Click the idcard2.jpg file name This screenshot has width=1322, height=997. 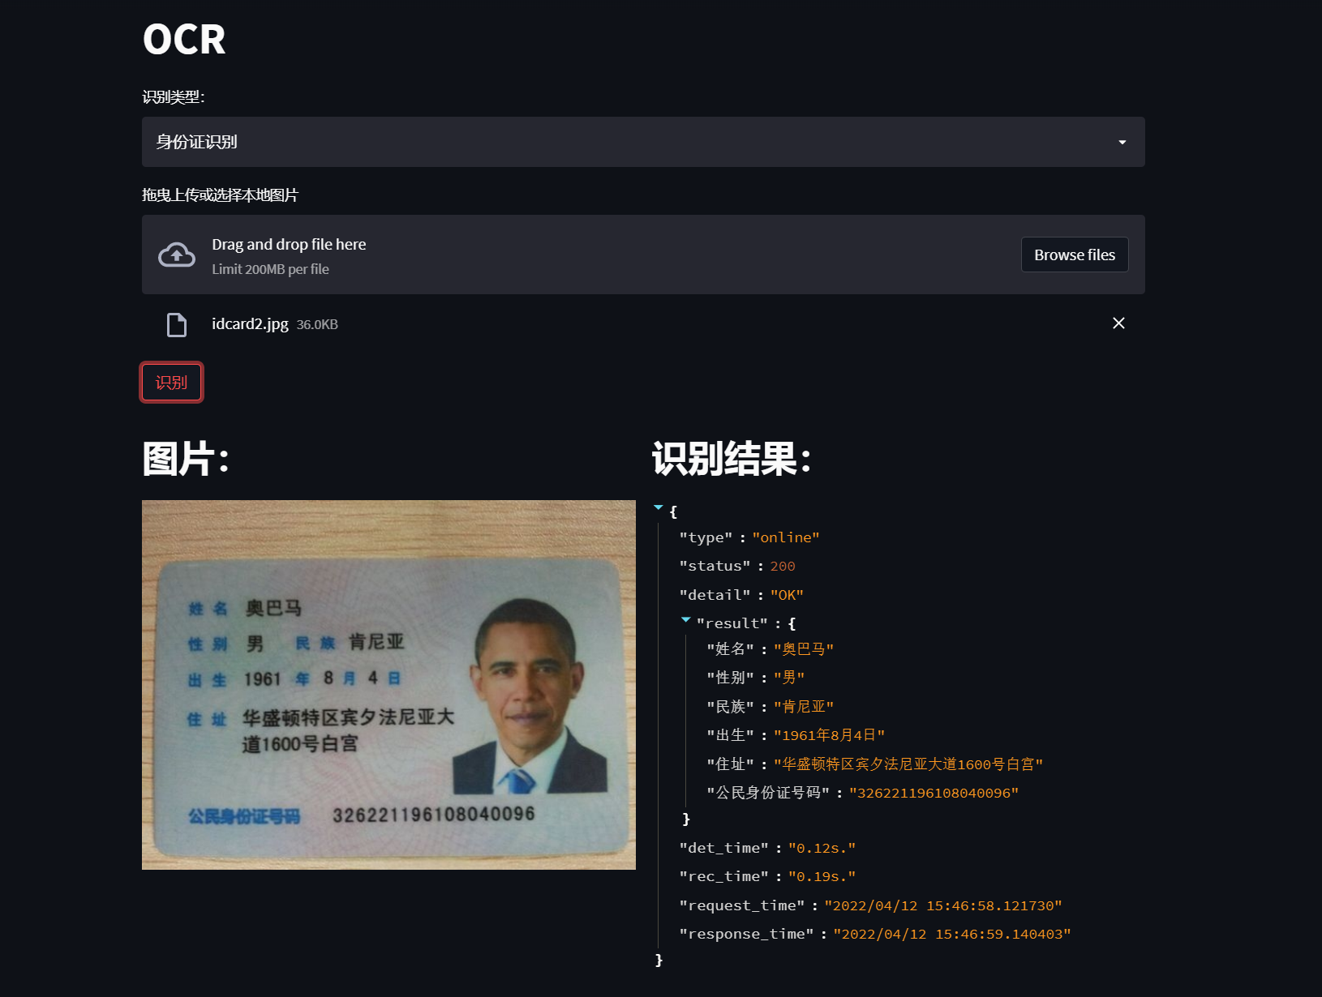coord(250,323)
